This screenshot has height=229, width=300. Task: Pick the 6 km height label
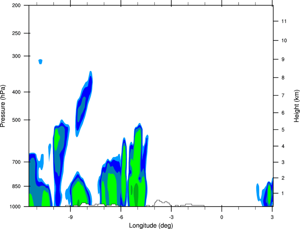283,113
